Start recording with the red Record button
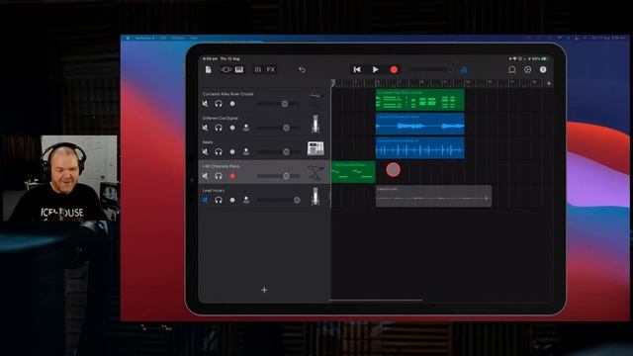The image size is (633, 356). (394, 70)
